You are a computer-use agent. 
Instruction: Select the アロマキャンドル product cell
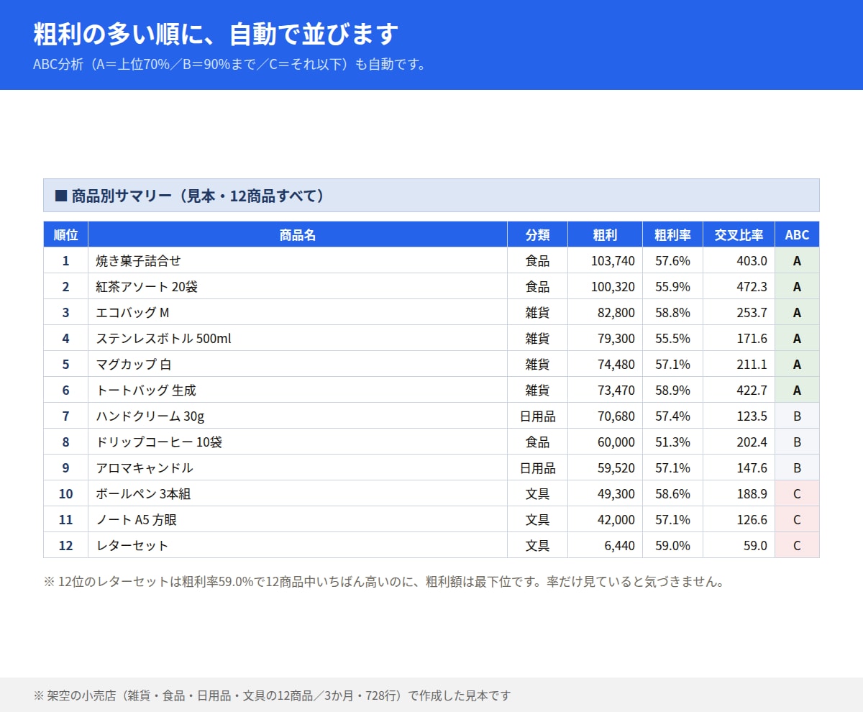tap(298, 467)
